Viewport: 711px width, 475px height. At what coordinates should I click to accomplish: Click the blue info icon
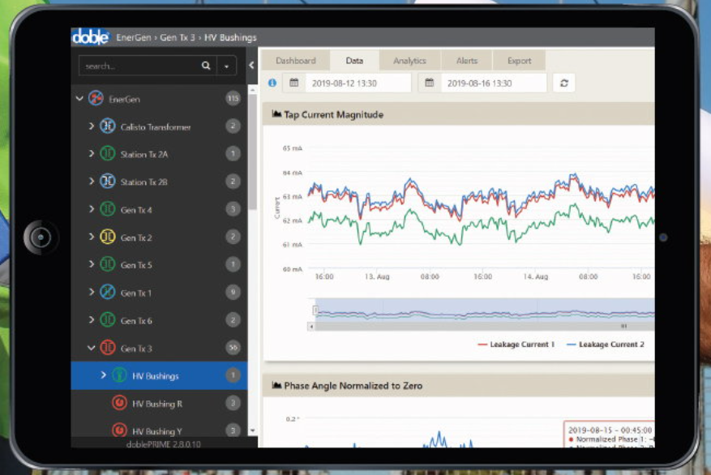tap(272, 83)
